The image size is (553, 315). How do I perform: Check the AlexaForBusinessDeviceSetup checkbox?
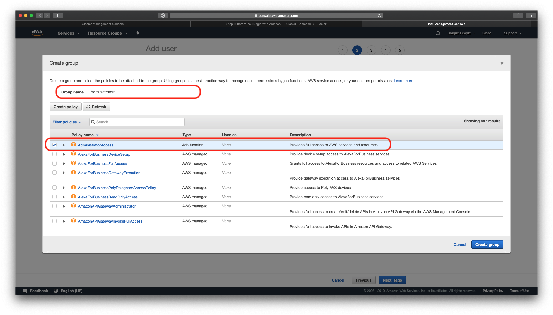[x=54, y=154]
